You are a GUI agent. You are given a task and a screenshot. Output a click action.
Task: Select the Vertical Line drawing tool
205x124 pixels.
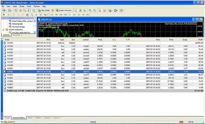[14, 15]
